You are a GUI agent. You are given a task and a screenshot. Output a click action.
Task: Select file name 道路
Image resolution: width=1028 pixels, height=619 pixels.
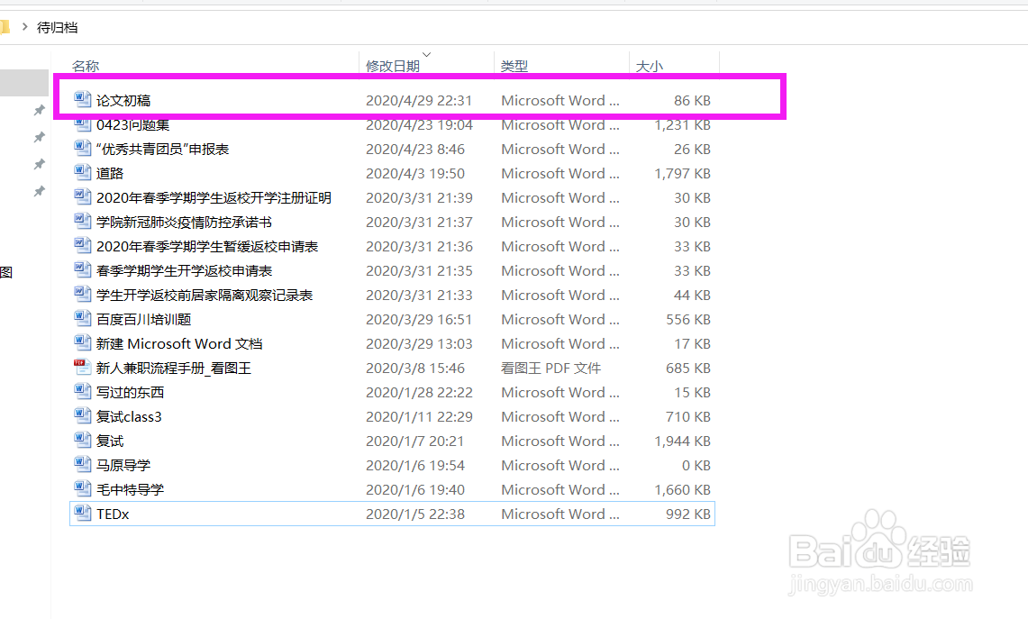pos(110,173)
